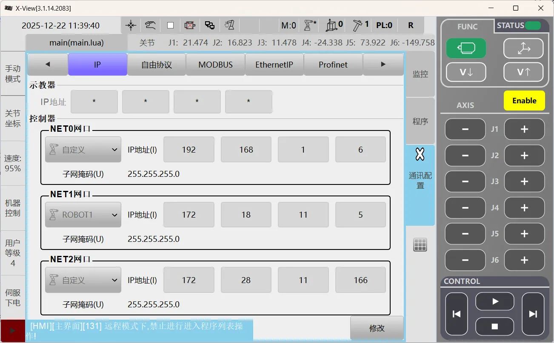Click the robot arm hand-guide icon

tap(230, 26)
